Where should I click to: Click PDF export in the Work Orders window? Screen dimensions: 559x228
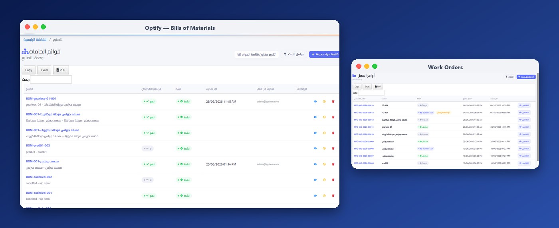(378, 86)
